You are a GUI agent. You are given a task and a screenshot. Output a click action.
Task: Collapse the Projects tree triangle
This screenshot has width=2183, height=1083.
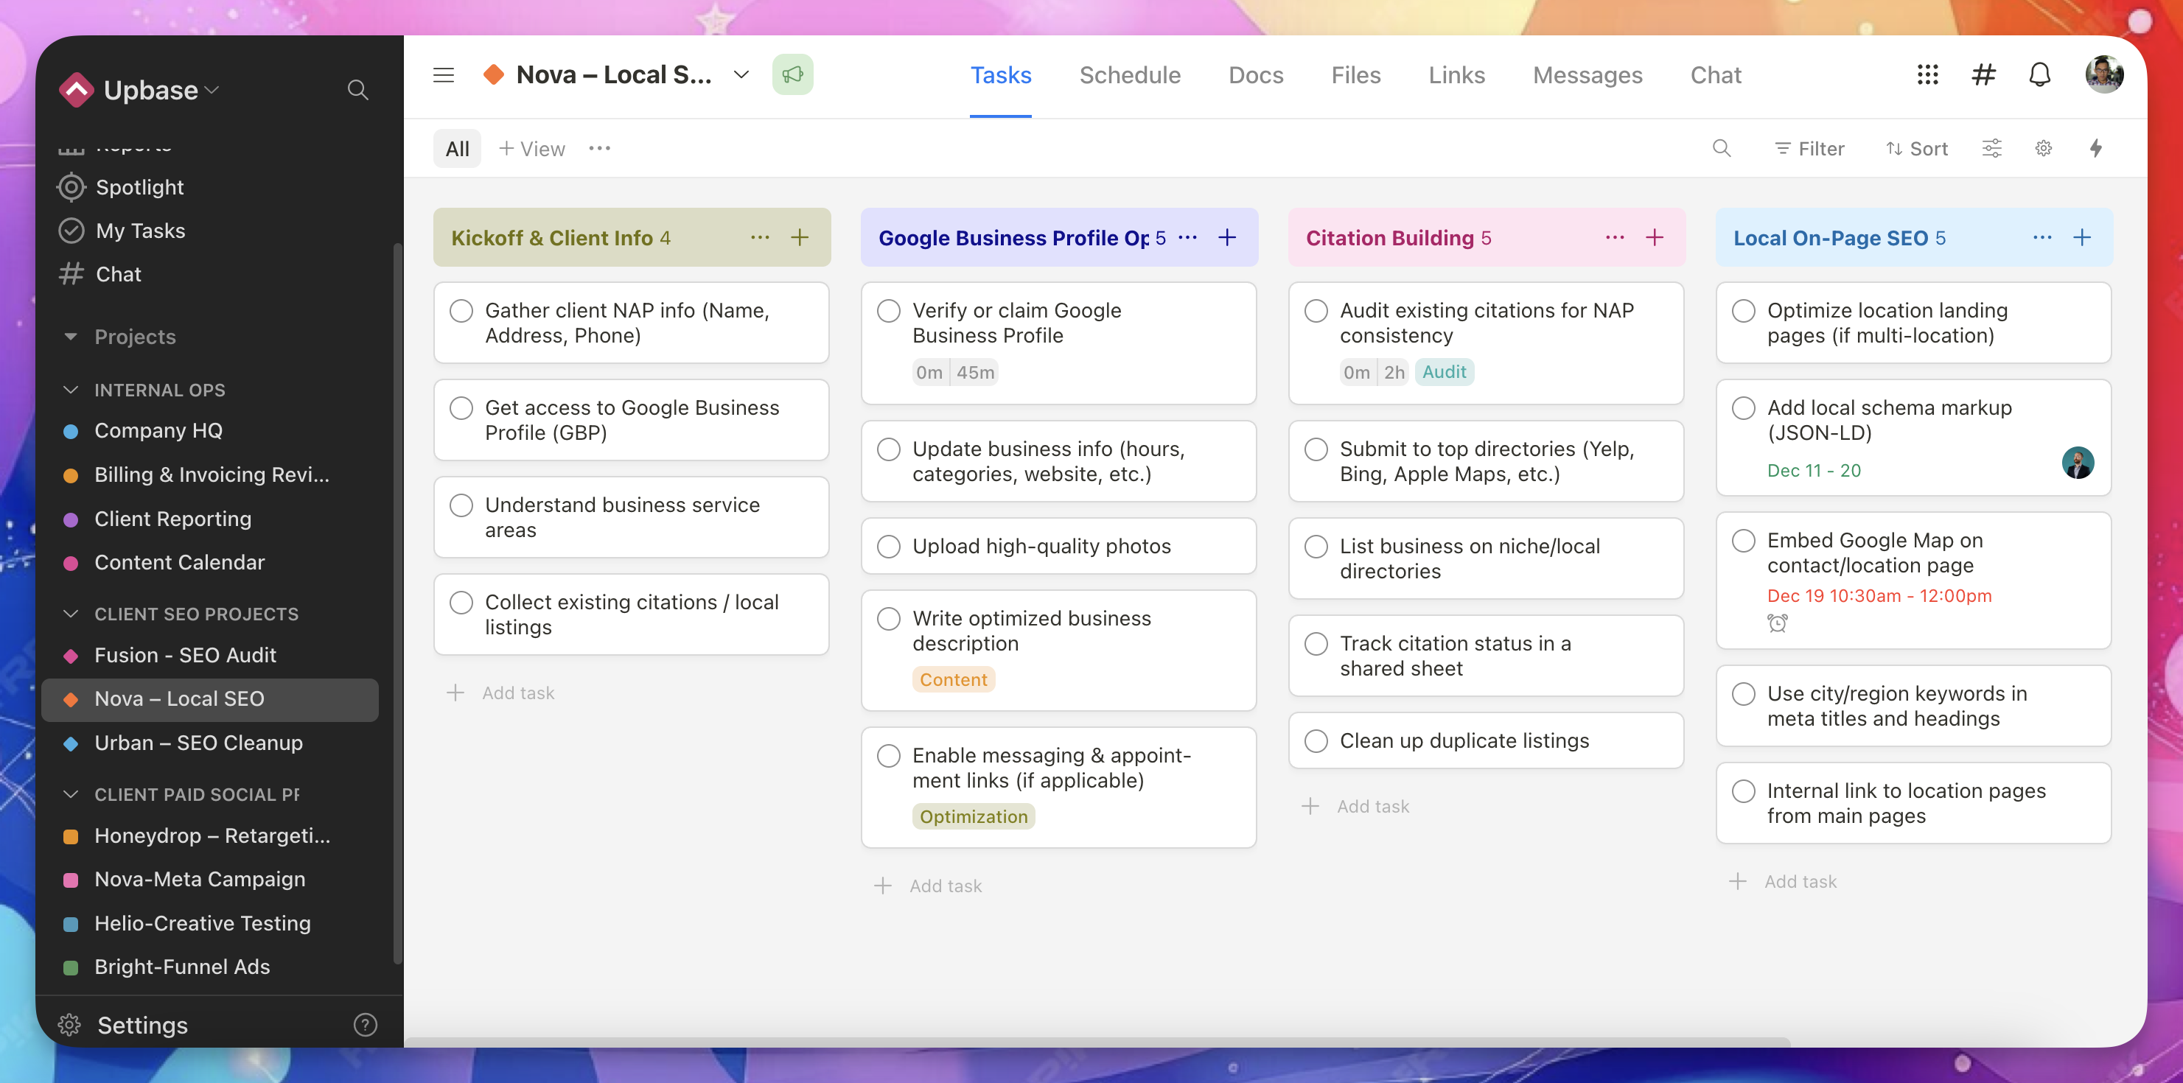pyautogui.click(x=70, y=337)
